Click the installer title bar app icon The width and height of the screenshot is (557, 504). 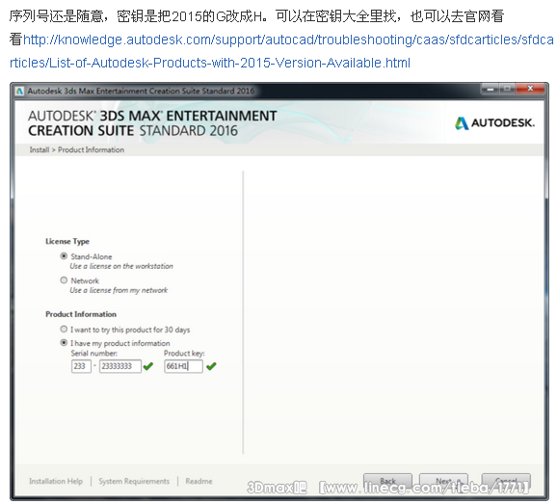(20, 92)
